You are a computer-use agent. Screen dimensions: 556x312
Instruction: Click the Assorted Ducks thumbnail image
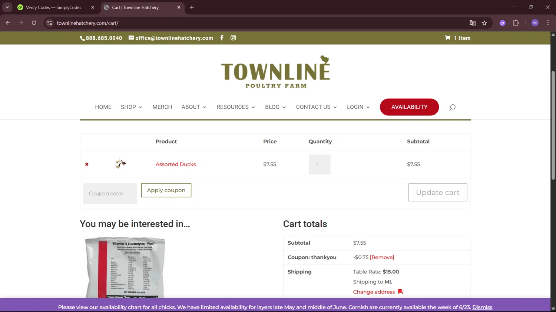[x=120, y=163]
